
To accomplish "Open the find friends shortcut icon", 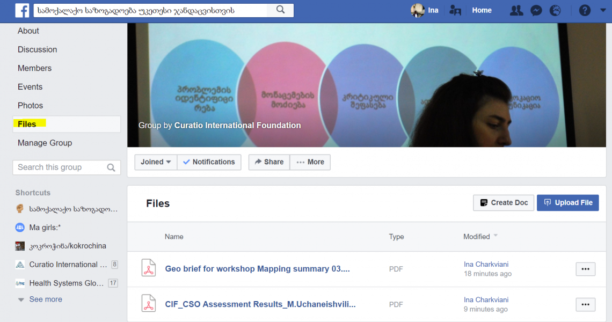I will [455, 11].
